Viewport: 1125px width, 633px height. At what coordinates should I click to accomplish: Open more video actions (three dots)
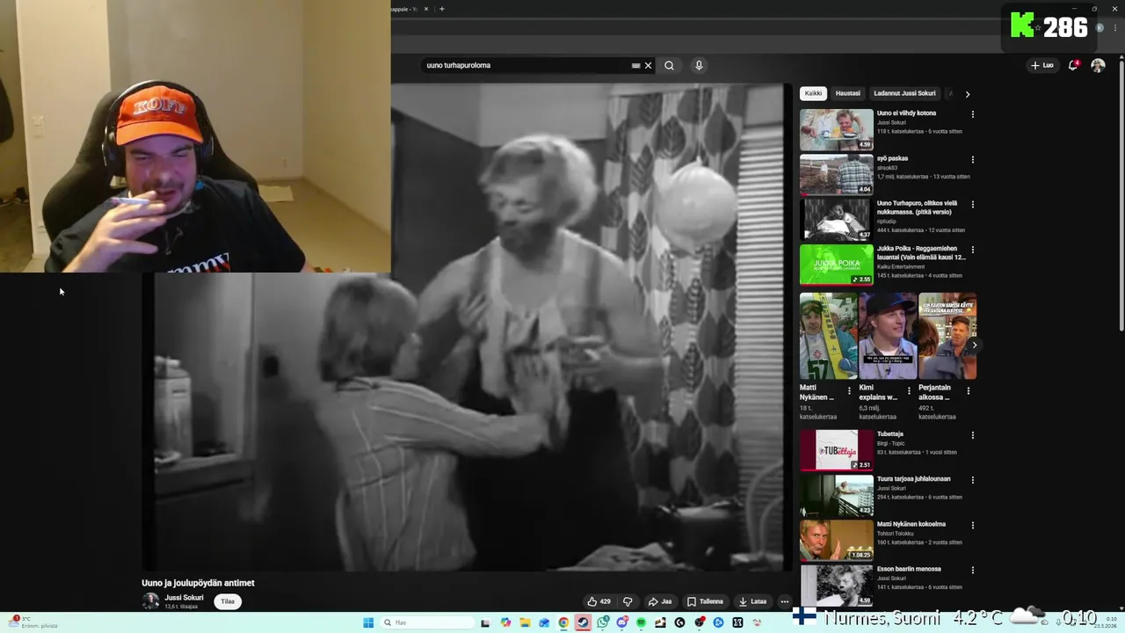pyautogui.click(x=785, y=601)
